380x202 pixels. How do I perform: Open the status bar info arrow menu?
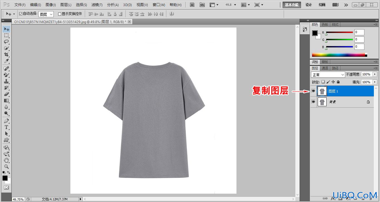(81, 199)
